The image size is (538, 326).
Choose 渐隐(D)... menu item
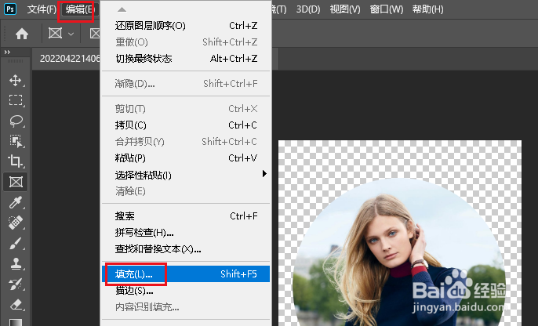click(x=186, y=84)
